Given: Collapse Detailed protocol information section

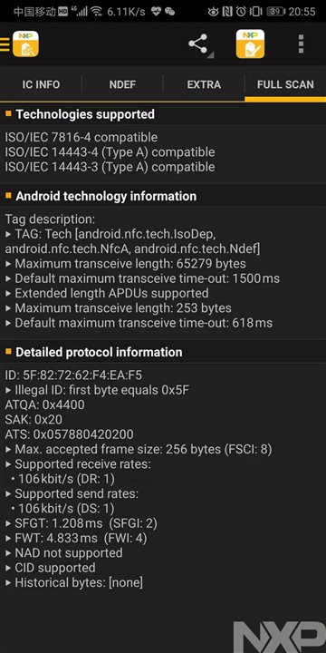Looking at the screenshot, I should point(163,352).
